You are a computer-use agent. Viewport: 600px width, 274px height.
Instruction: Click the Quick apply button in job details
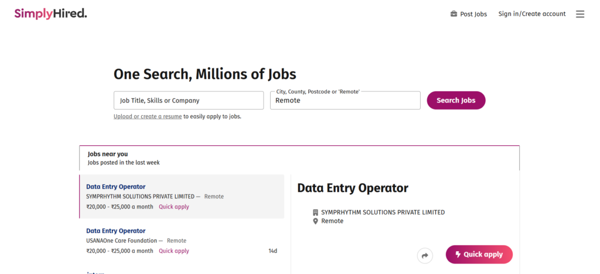[479, 255]
